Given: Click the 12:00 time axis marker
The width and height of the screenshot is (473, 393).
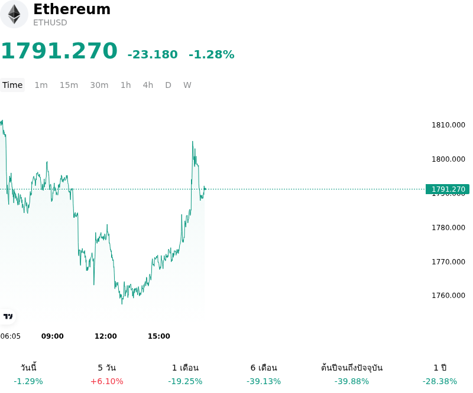Looking at the screenshot, I should [x=106, y=336].
